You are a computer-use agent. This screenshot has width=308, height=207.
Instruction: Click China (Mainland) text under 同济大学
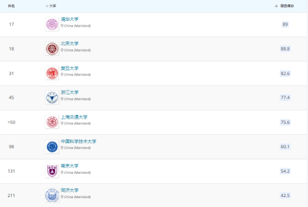77,197
